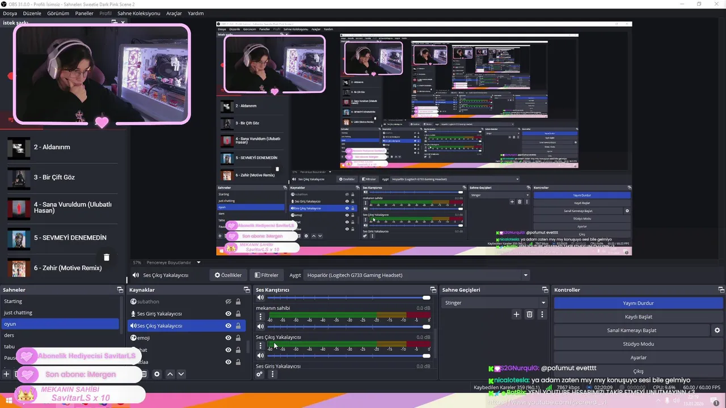Adjust the mekanın sahibi volume slider
The height and width of the screenshot is (408, 726).
(349, 326)
